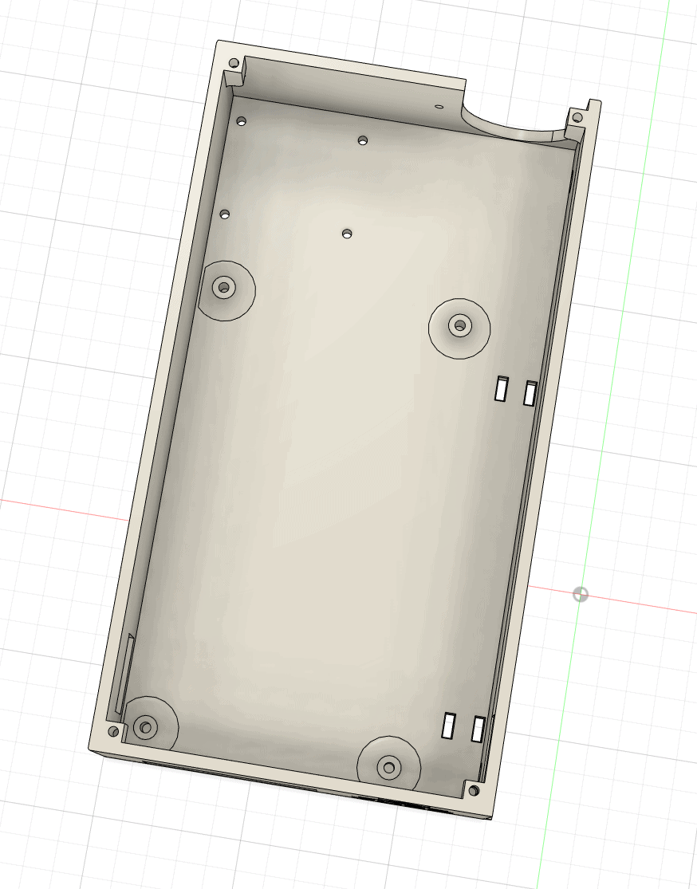Select the left rectangular slot of lower pair

pyautogui.click(x=449, y=726)
